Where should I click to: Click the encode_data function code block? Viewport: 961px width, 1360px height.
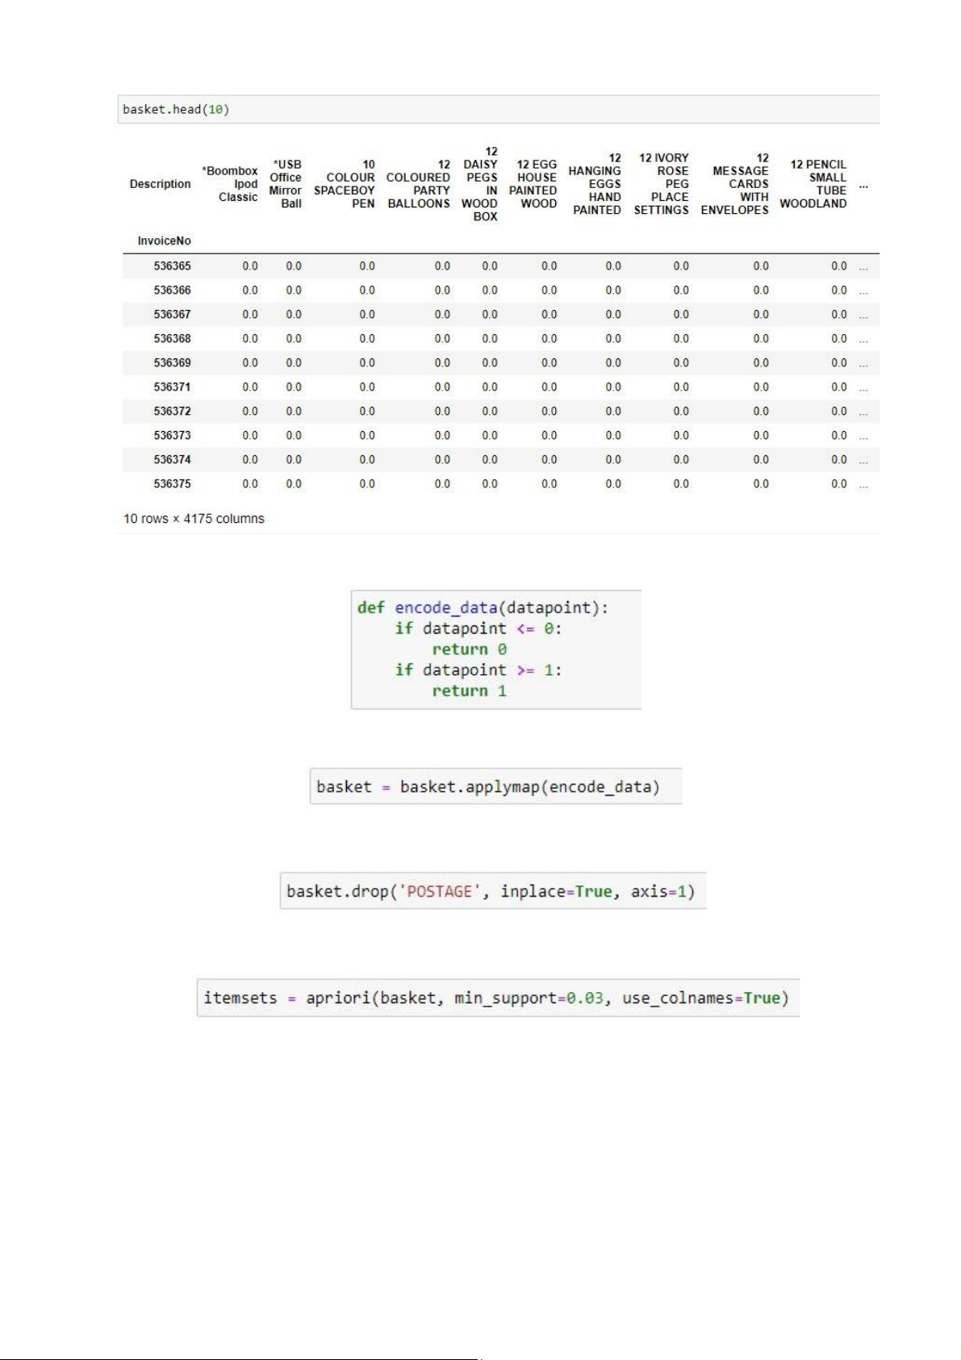pos(496,650)
